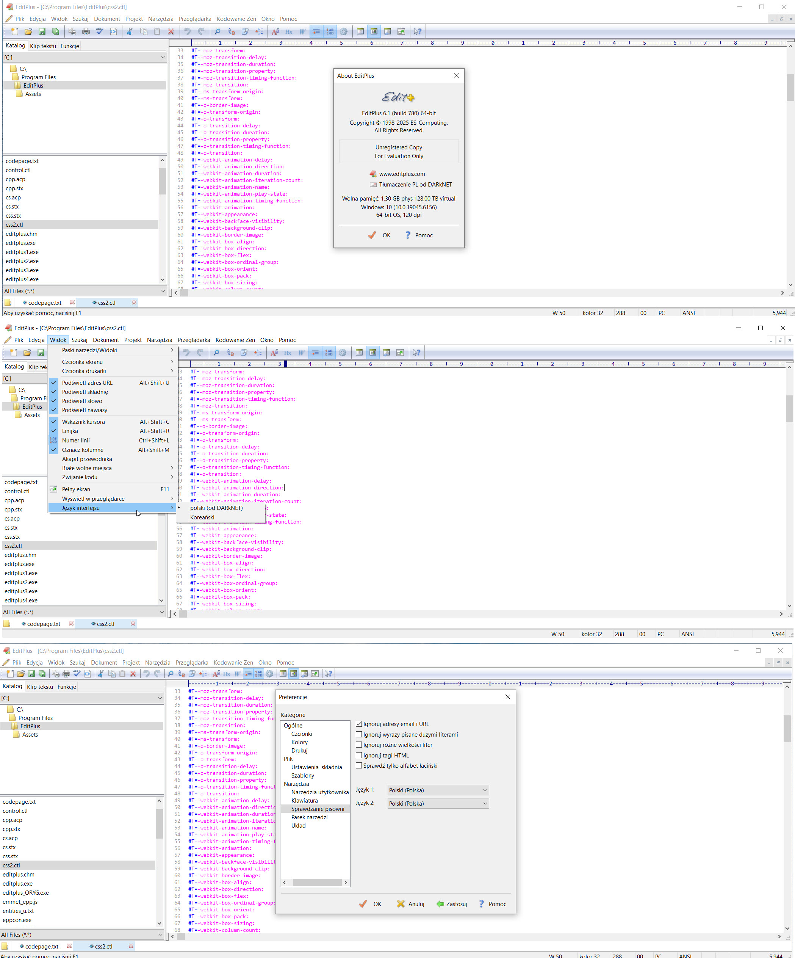Select Klawiatura category in Preferencje tree

tap(304, 801)
